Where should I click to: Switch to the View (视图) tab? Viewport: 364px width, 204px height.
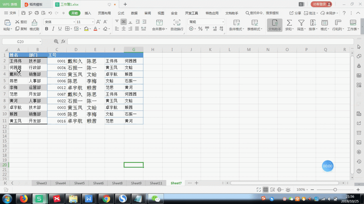161,13
